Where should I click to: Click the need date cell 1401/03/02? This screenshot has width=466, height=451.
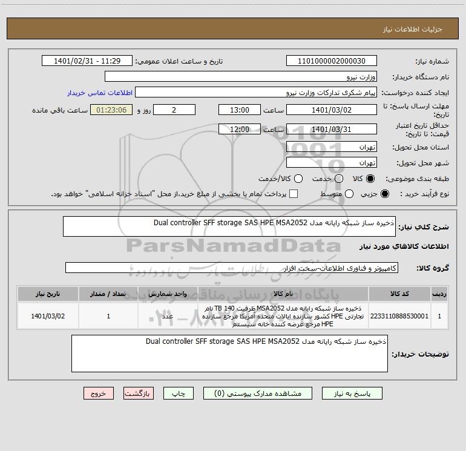[48, 316]
